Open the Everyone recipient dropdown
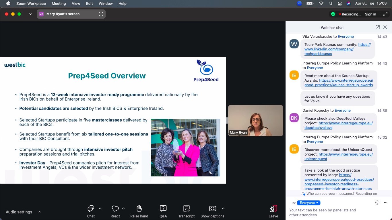The width and height of the screenshot is (392, 220). pos(309,203)
